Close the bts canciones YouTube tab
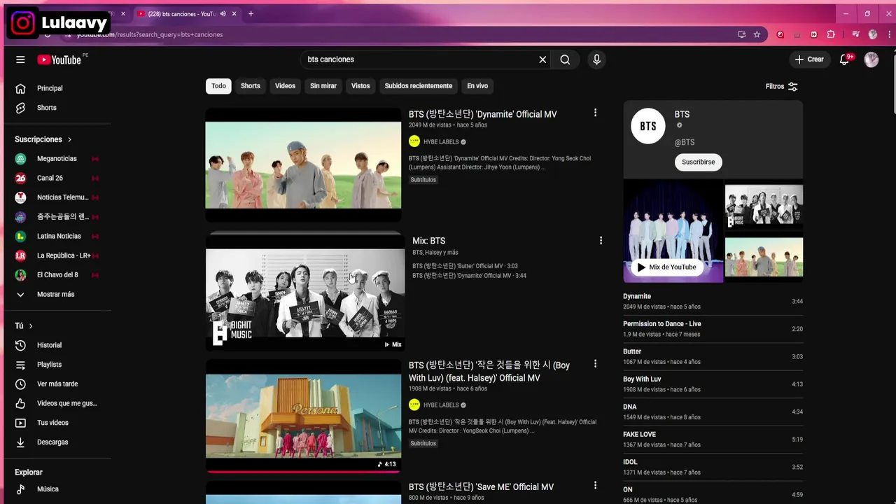This screenshot has height=504, width=896. 234,14
